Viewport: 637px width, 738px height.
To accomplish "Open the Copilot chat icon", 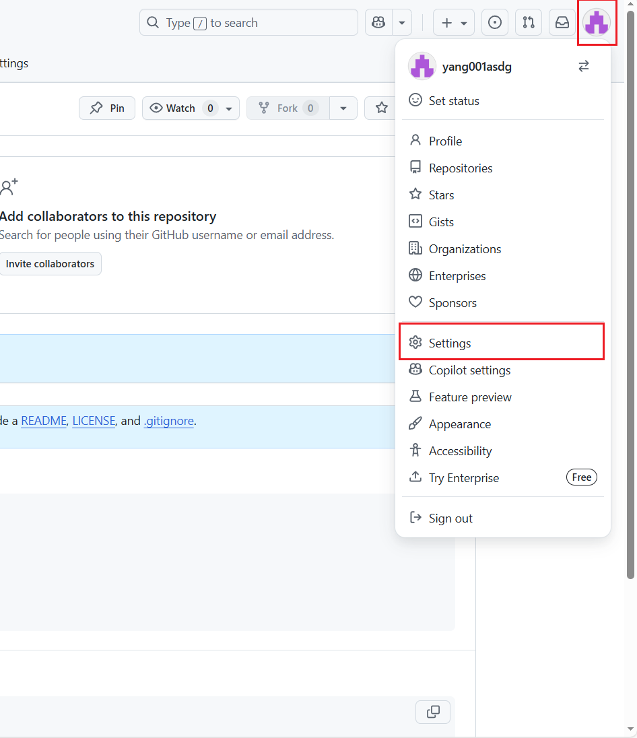I will [x=378, y=23].
